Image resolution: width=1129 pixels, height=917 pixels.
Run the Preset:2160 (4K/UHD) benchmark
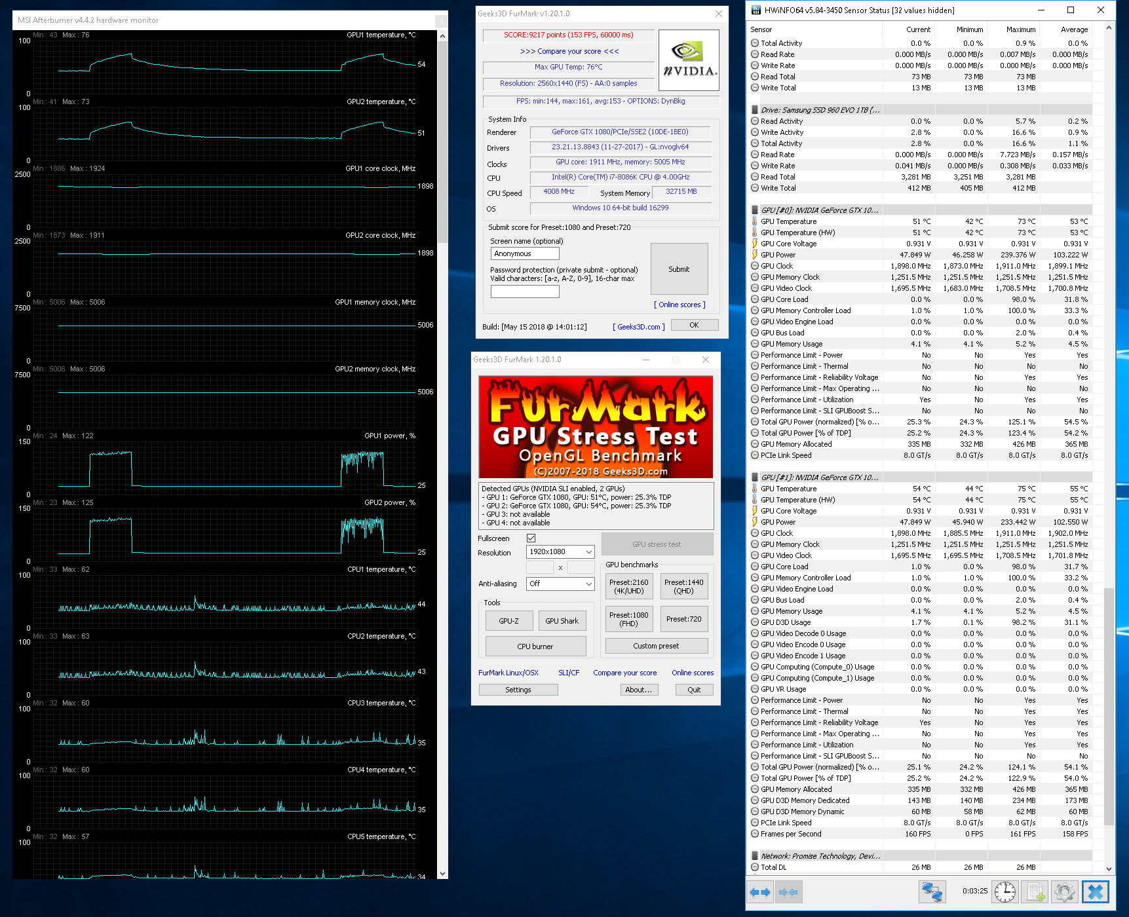[629, 586]
